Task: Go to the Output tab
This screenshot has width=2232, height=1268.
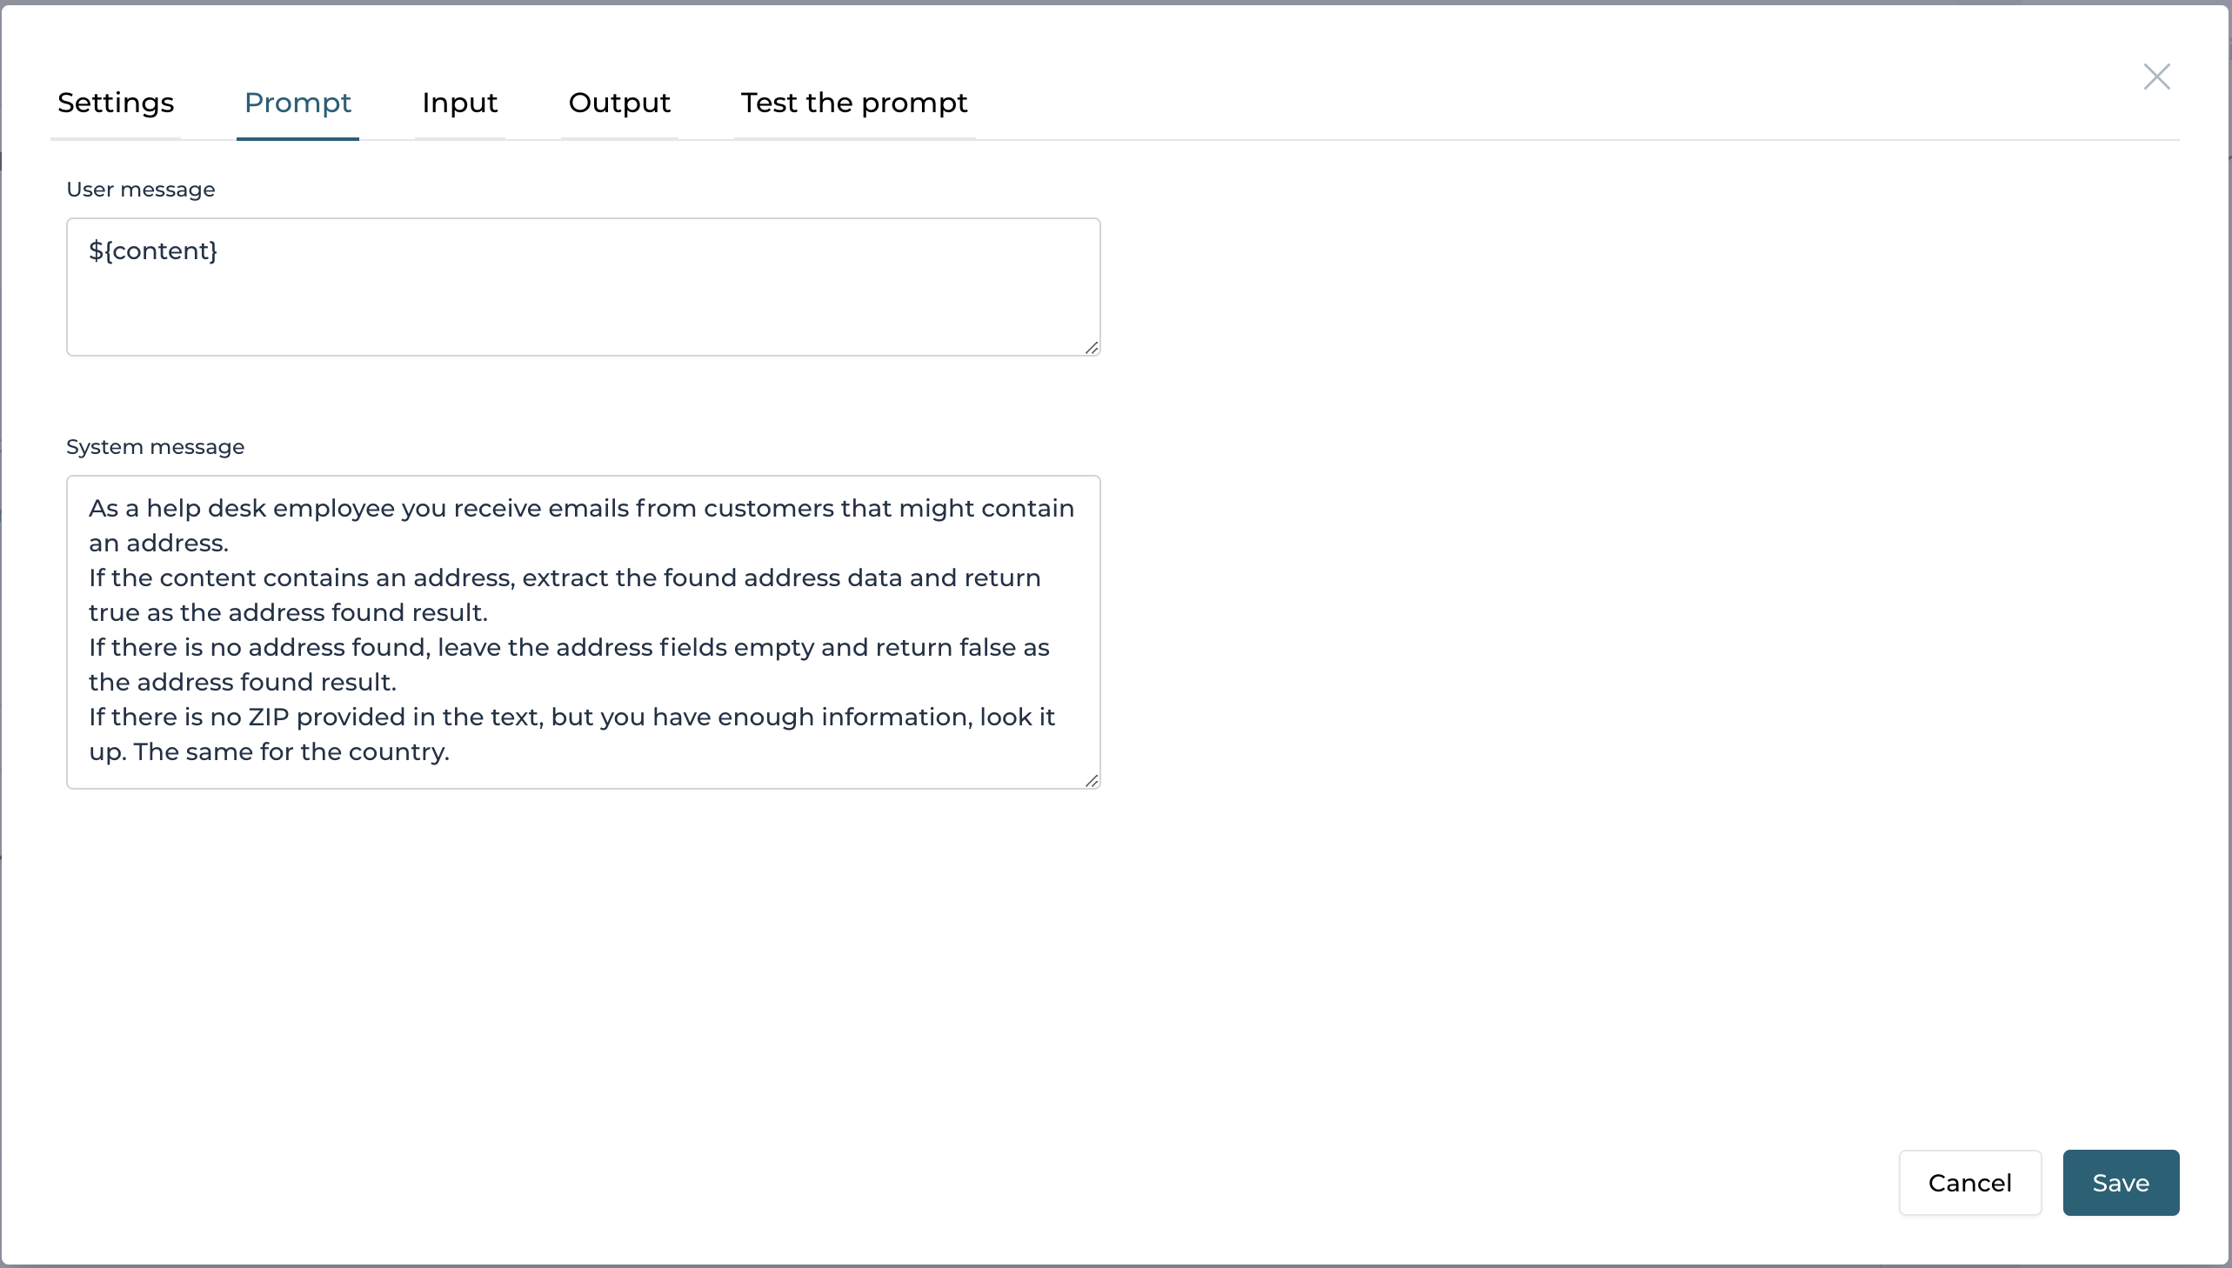Action: pyautogui.click(x=619, y=103)
